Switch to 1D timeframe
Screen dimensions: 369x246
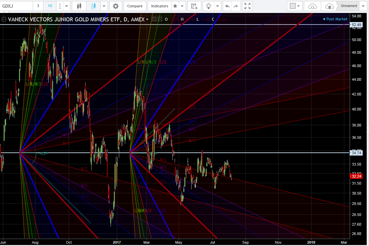point(49,6)
